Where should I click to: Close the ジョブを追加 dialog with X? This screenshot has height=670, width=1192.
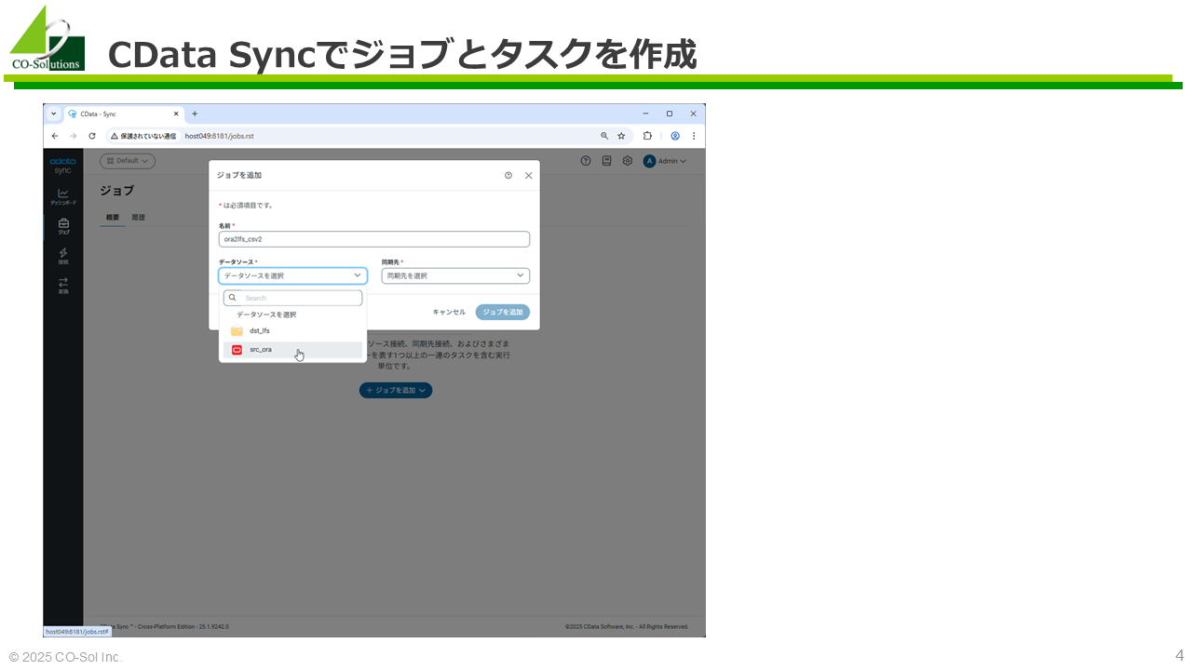[x=528, y=175]
